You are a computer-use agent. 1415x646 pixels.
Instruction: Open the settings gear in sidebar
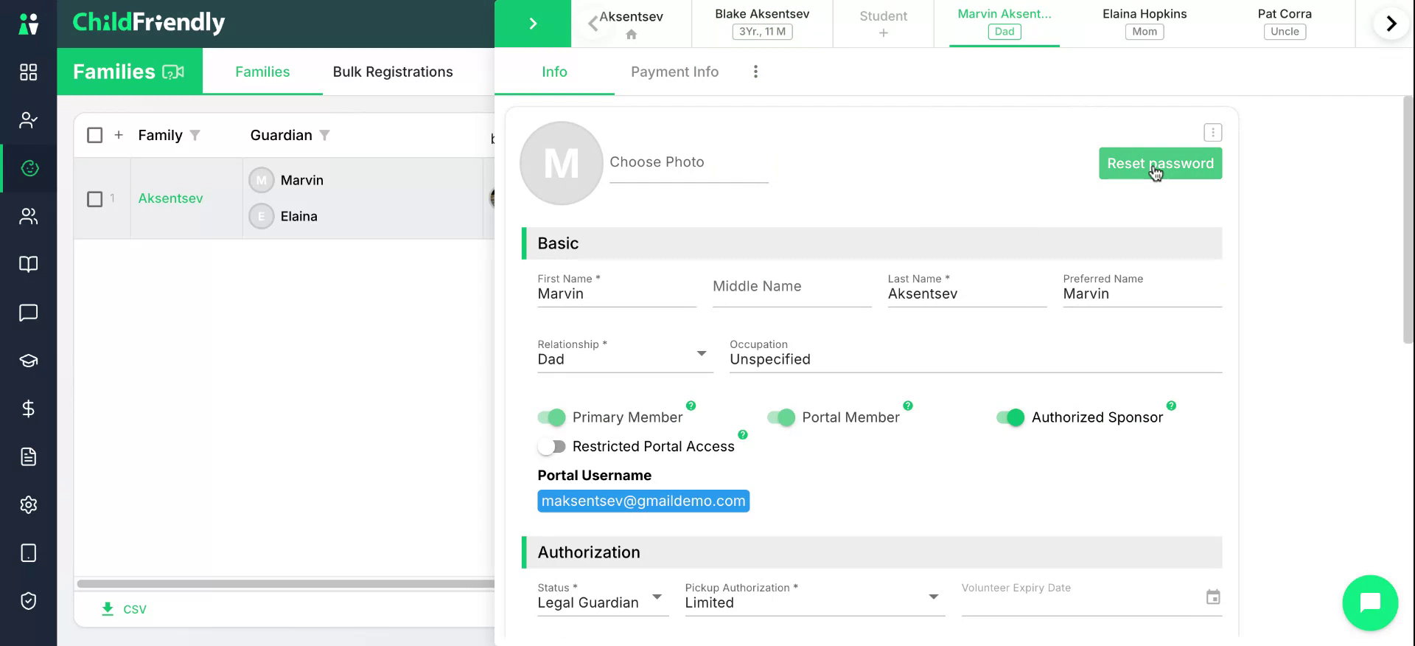click(x=28, y=505)
